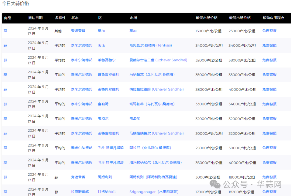
Task: Click the 抵达日期 column header
Action: tap(35, 18)
